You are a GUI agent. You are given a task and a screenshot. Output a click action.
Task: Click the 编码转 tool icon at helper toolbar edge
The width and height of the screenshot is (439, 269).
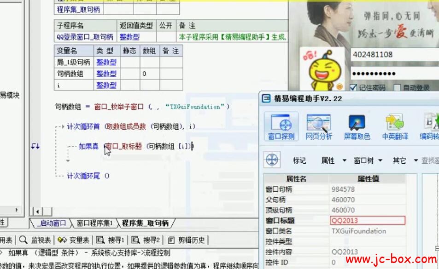tap(429, 126)
